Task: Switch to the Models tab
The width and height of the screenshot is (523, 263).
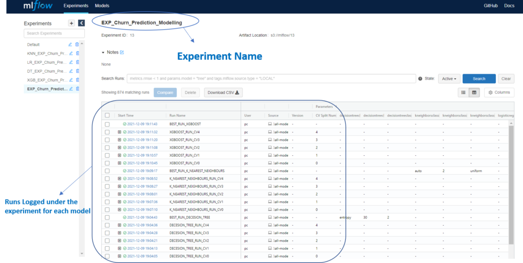Action: [102, 6]
